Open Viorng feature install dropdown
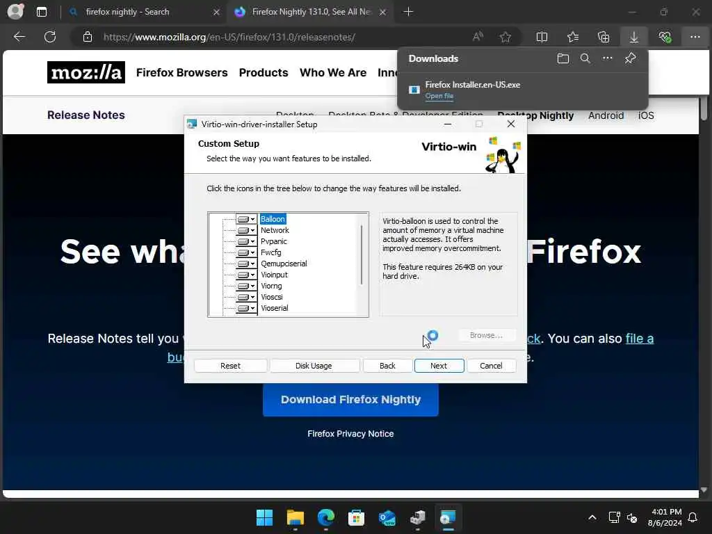 (246, 286)
